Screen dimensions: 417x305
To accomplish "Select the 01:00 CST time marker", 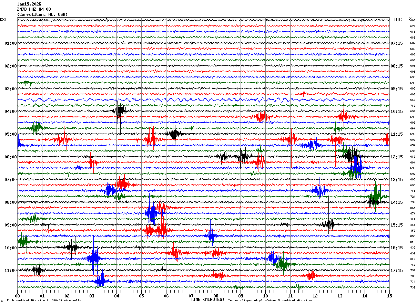I will tap(10, 43).
